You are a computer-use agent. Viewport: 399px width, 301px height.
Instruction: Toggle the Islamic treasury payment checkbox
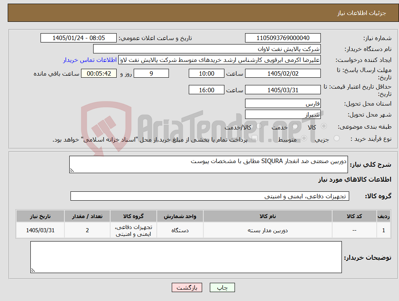pos(254,138)
